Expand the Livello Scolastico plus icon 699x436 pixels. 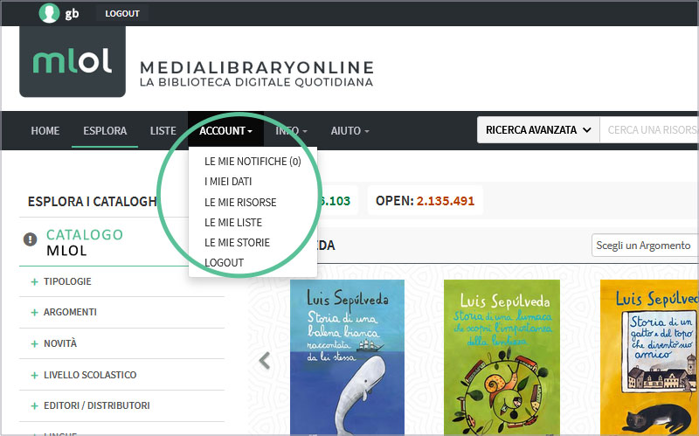click(34, 376)
